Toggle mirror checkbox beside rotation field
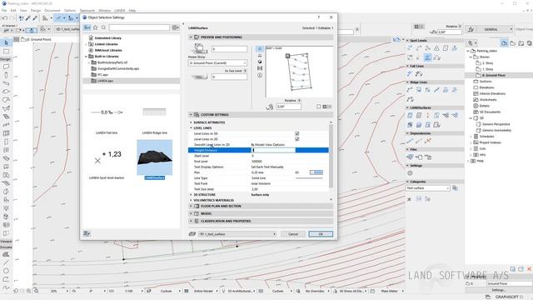The image size is (533, 300). pos(318,107)
